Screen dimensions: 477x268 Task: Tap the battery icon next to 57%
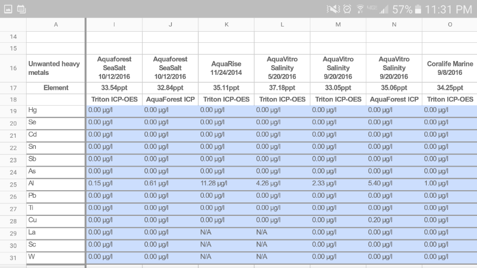point(418,9)
